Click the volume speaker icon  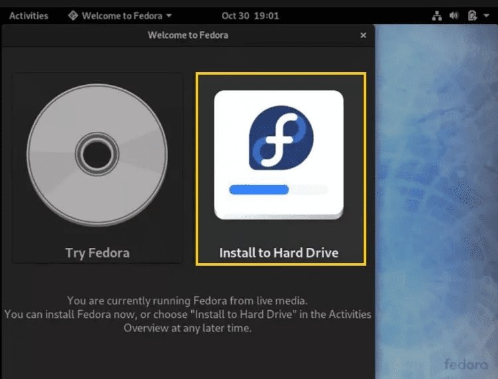[454, 15]
